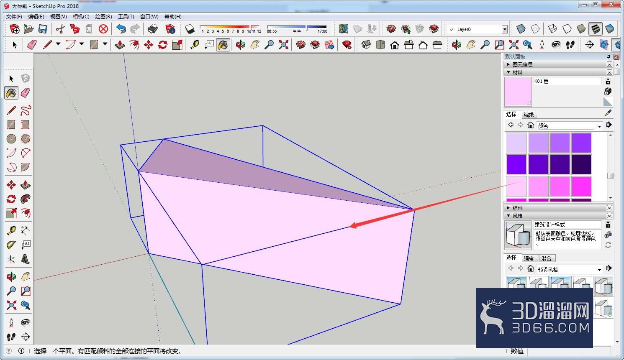Viewport: 624px width, 360px height.
Task: Undo the last action with blue arrow
Action: pyautogui.click(x=121, y=29)
